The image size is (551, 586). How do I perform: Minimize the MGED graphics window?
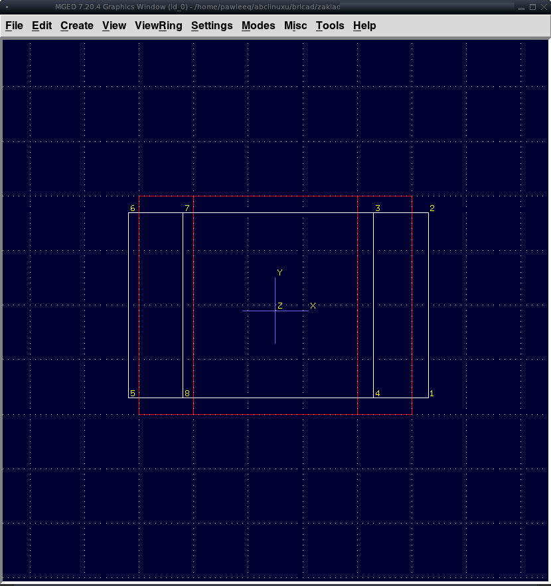pyautogui.click(x=522, y=7)
